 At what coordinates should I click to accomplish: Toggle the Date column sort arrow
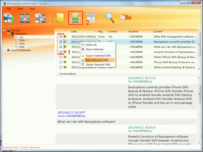pyautogui.click(x=95, y=31)
